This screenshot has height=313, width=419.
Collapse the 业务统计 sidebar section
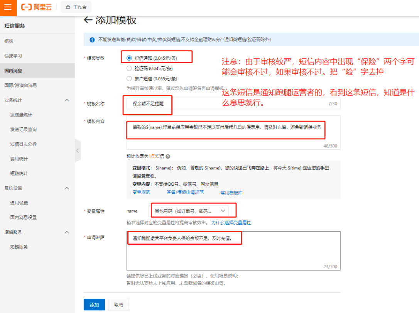click(66, 100)
